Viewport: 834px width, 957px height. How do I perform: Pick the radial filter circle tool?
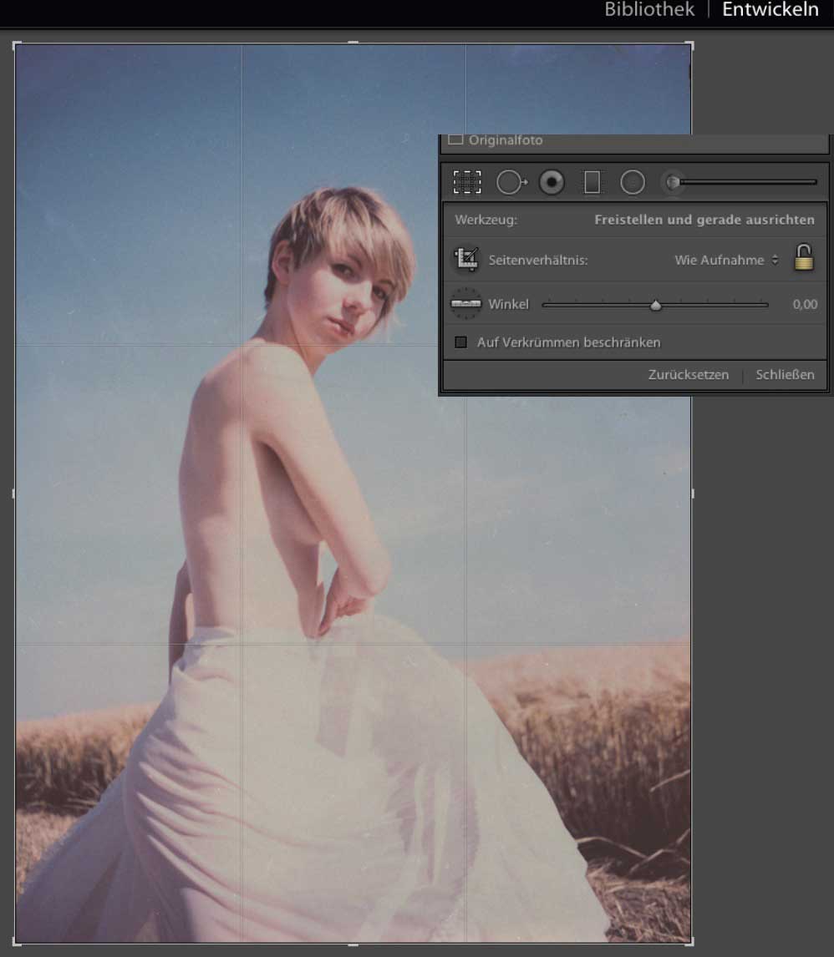tap(633, 182)
